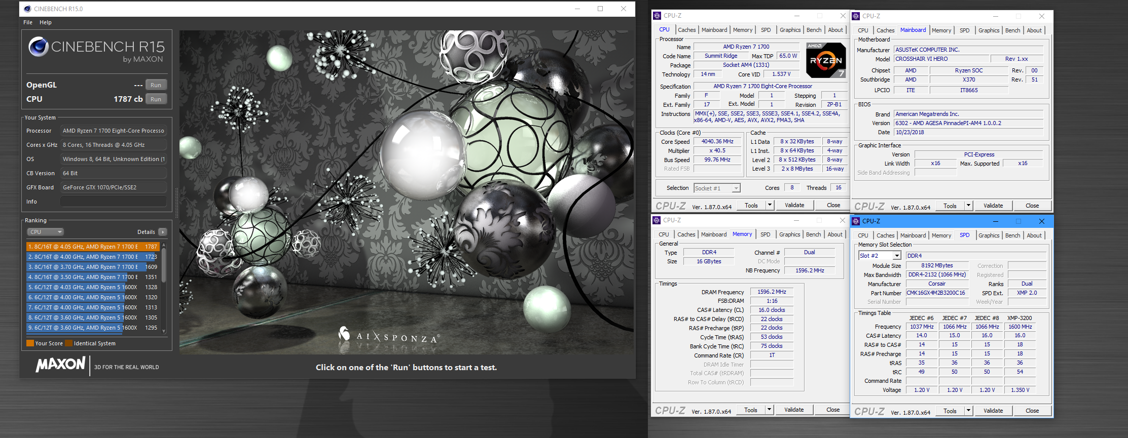Click Validate in CPU-Z CPU window

point(794,205)
